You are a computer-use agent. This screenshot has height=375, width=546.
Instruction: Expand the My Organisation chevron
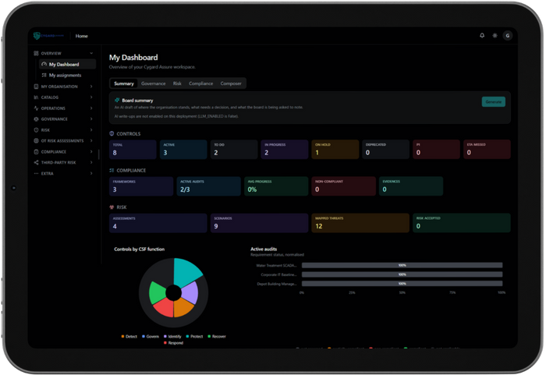coord(91,87)
